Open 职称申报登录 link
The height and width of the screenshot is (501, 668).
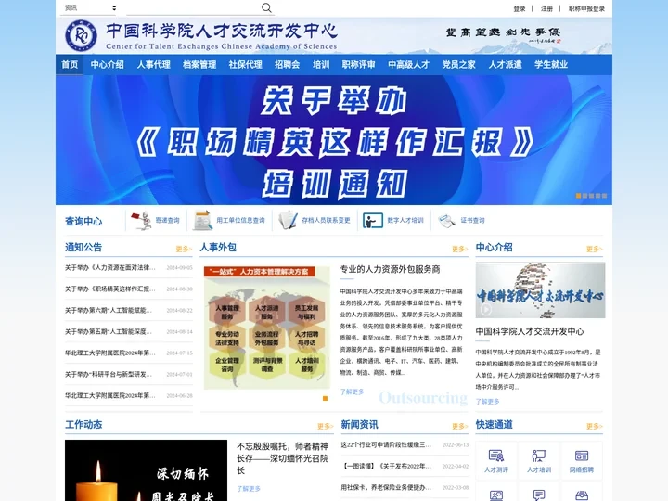(586, 8)
